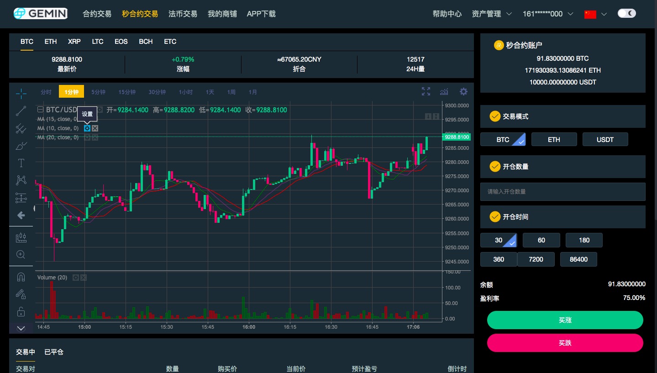Image resolution: width=657 pixels, height=373 pixels.
Task: Click the green 买涨 button
Action: pos(565,320)
